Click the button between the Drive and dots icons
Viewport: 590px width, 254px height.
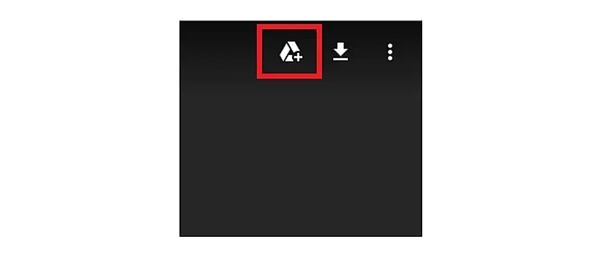[340, 52]
